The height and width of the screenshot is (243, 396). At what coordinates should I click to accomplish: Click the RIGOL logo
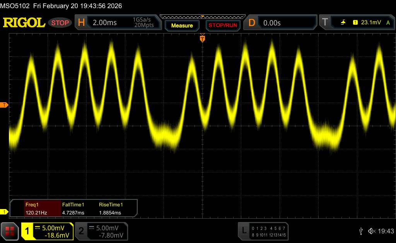24,23
